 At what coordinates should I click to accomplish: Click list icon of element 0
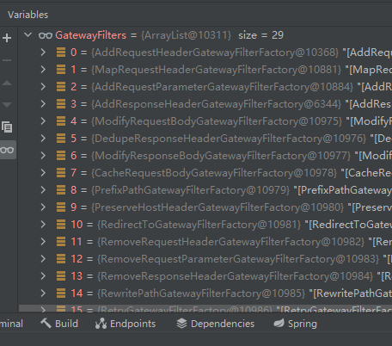pos(61,53)
